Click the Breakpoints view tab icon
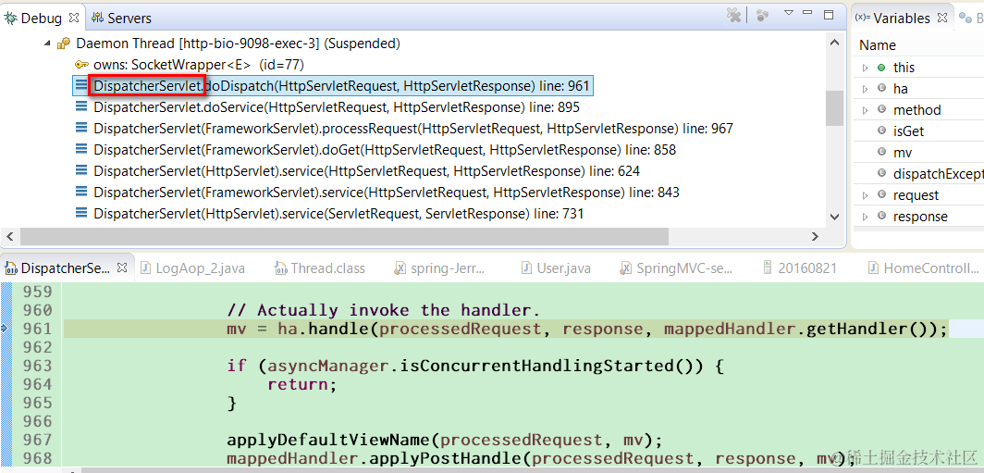The image size is (984, 473). pos(965,19)
